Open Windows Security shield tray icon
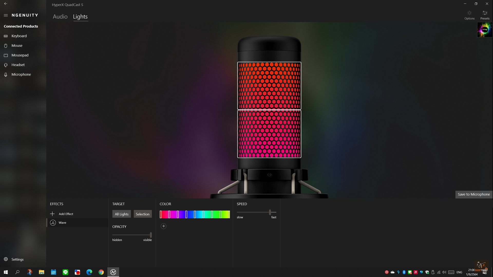 pos(427,272)
